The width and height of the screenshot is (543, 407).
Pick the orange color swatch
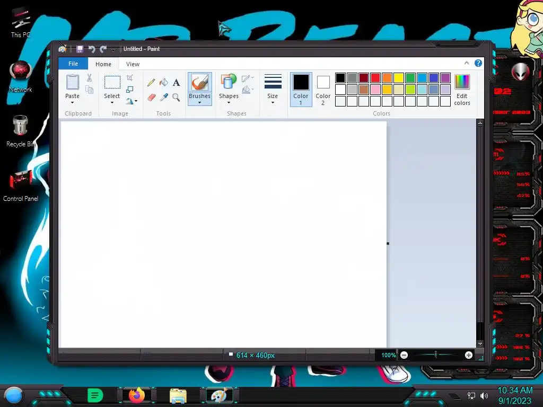[387, 78]
